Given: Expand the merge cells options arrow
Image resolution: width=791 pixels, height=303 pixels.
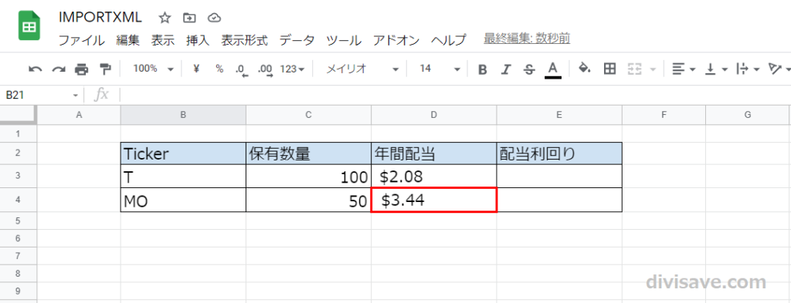Looking at the screenshot, I should (654, 69).
